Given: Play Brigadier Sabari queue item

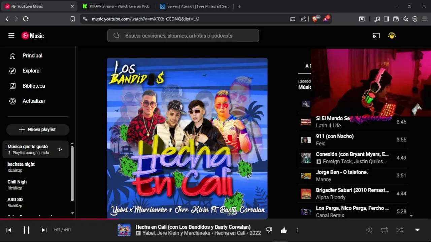Looking at the screenshot, I should 354,194.
